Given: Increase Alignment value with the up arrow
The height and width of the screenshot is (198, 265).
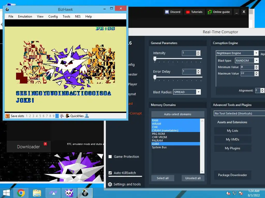Looking at the screenshot, I should [x=262, y=89].
